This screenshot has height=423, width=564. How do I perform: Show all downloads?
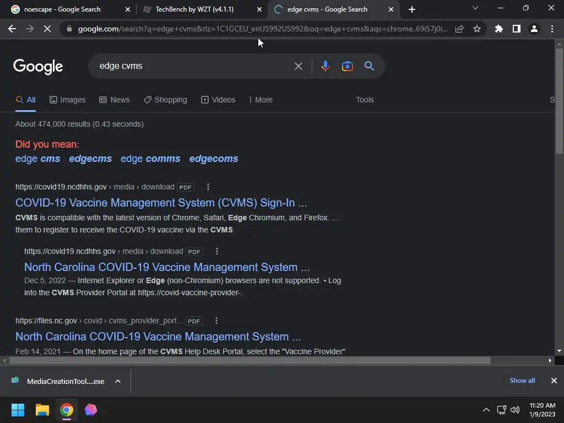tap(522, 381)
